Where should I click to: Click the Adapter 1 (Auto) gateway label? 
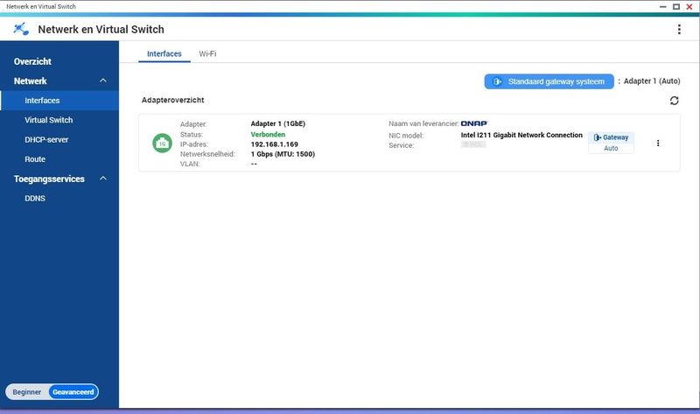point(652,81)
